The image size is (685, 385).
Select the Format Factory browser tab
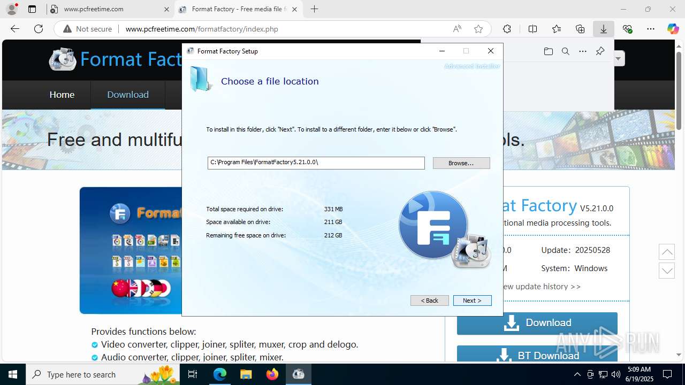(238, 9)
